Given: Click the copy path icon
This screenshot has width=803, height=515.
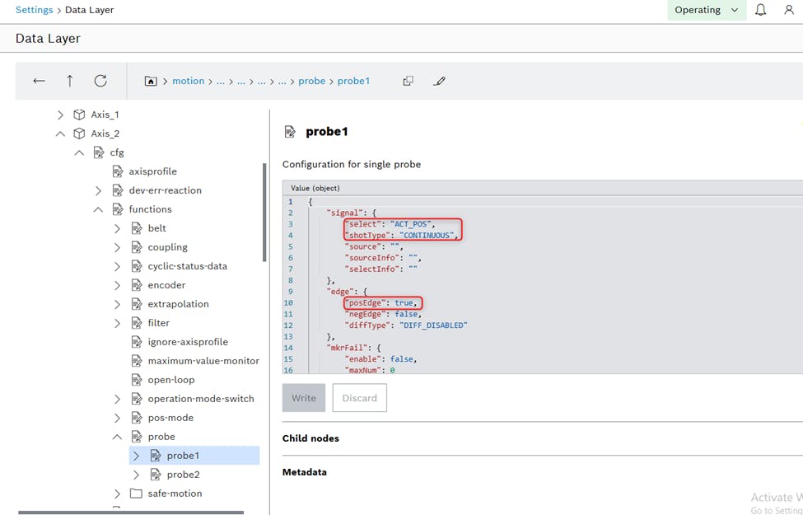Looking at the screenshot, I should 408,81.
